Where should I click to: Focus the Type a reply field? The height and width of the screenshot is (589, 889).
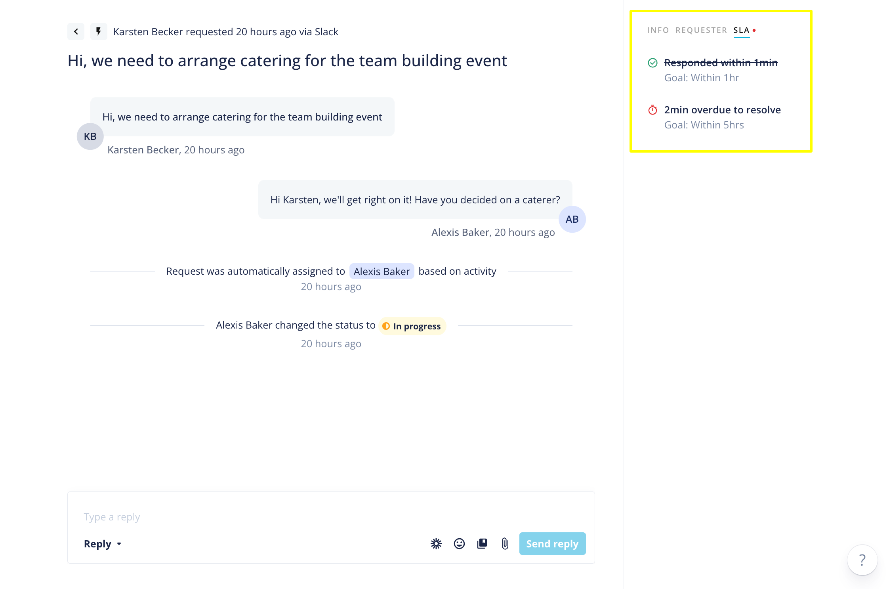331,516
